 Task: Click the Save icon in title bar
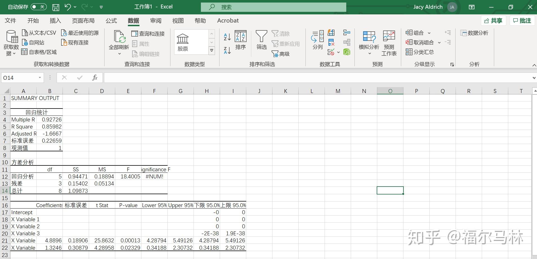(56, 7)
